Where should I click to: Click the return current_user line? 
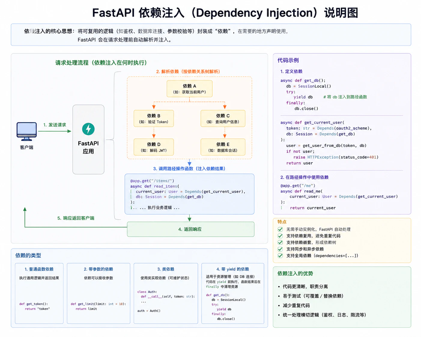(x=313, y=208)
